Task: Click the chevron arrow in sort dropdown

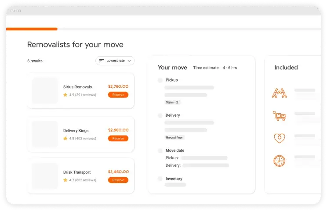Action: coord(129,61)
